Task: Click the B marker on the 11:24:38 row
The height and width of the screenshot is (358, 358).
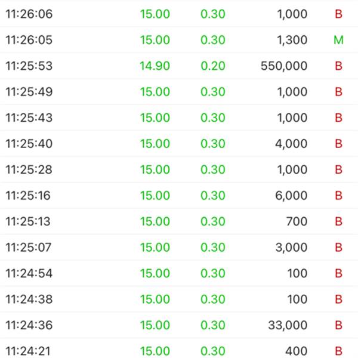Action: coord(338,300)
